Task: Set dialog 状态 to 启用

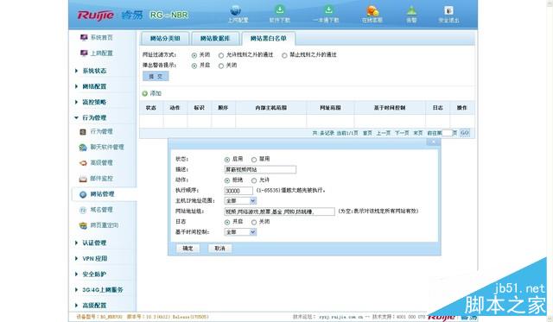Action: coord(227,160)
